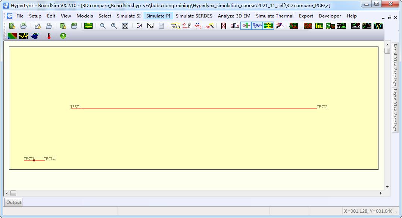Click the zoom in magnifier icon
The width and height of the screenshot is (402, 218).
pyautogui.click(x=103, y=26)
